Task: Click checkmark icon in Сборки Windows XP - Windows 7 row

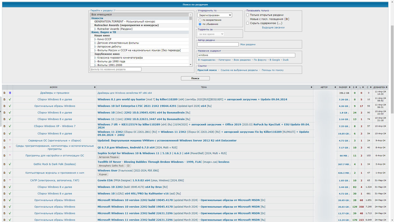Action: pyautogui.click(x=10, y=126)
